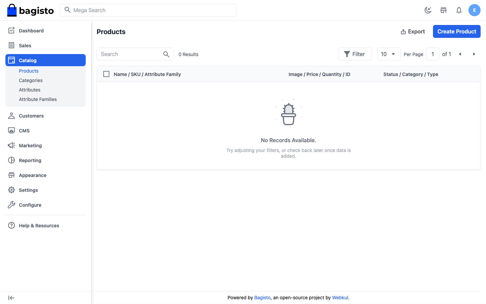
Task: Click the Help & Resources question icon
Action: point(11,225)
